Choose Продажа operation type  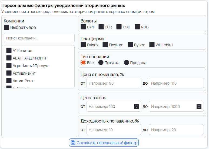tap(127, 62)
